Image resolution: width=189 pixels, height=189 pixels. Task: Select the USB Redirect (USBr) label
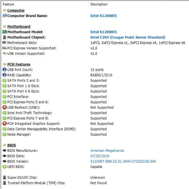pos(24,108)
